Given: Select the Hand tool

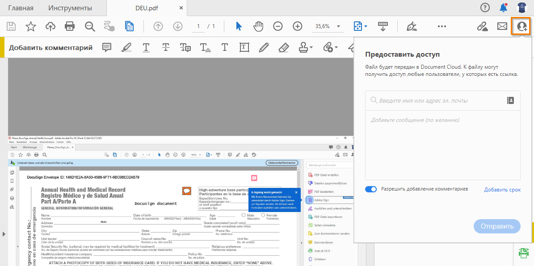Looking at the screenshot, I should (x=258, y=26).
